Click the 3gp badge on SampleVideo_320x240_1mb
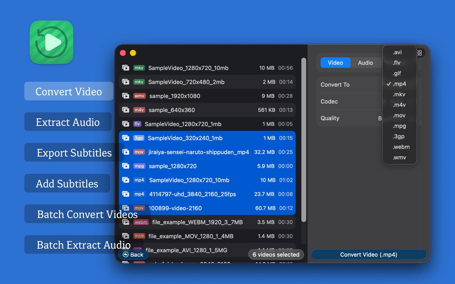The width and height of the screenshot is (455, 284). tap(139, 138)
